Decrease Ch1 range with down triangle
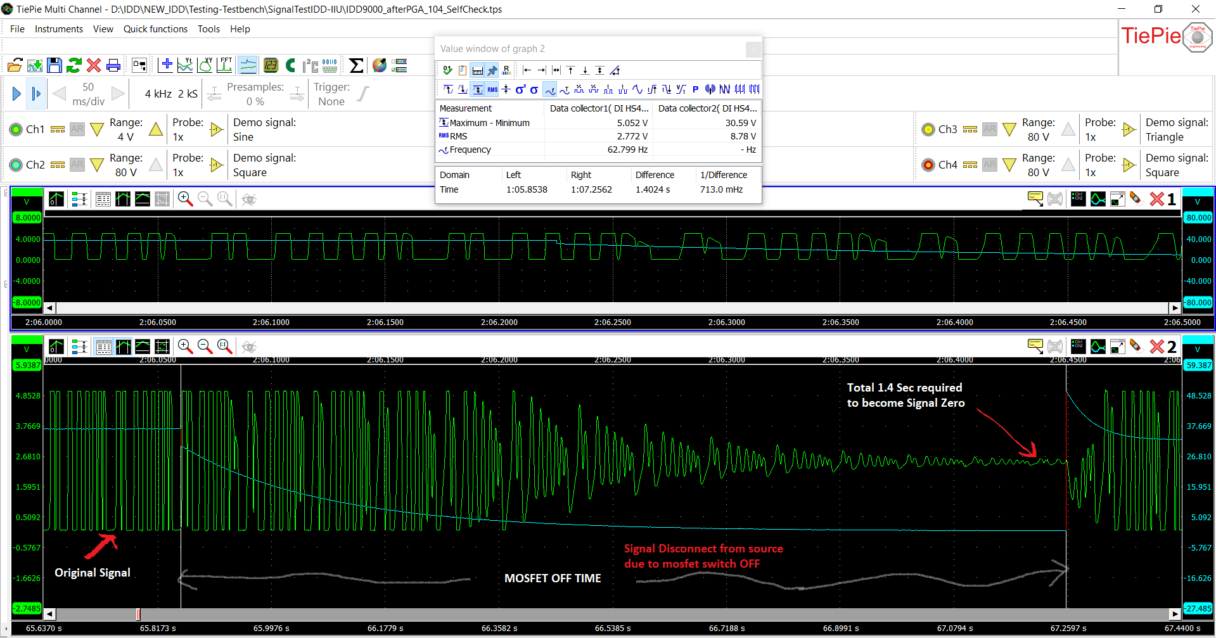The image size is (1216, 638). point(97,129)
